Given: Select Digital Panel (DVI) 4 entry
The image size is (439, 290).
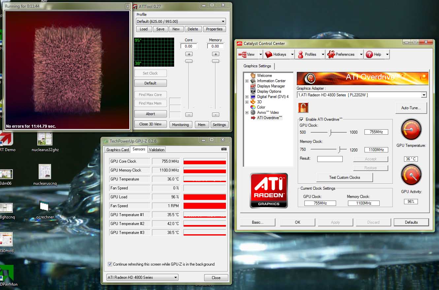Looking at the screenshot, I should pyautogui.click(x=273, y=97).
